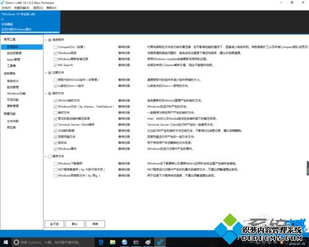Click the Cortana circle icon
Viewport: 309px width, 247px height.
tap(16, 242)
